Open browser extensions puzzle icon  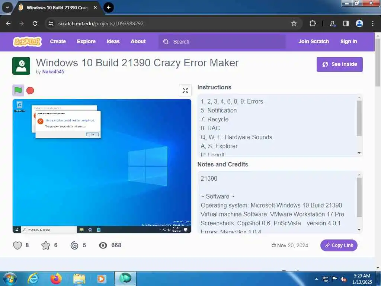pyautogui.click(x=313, y=23)
